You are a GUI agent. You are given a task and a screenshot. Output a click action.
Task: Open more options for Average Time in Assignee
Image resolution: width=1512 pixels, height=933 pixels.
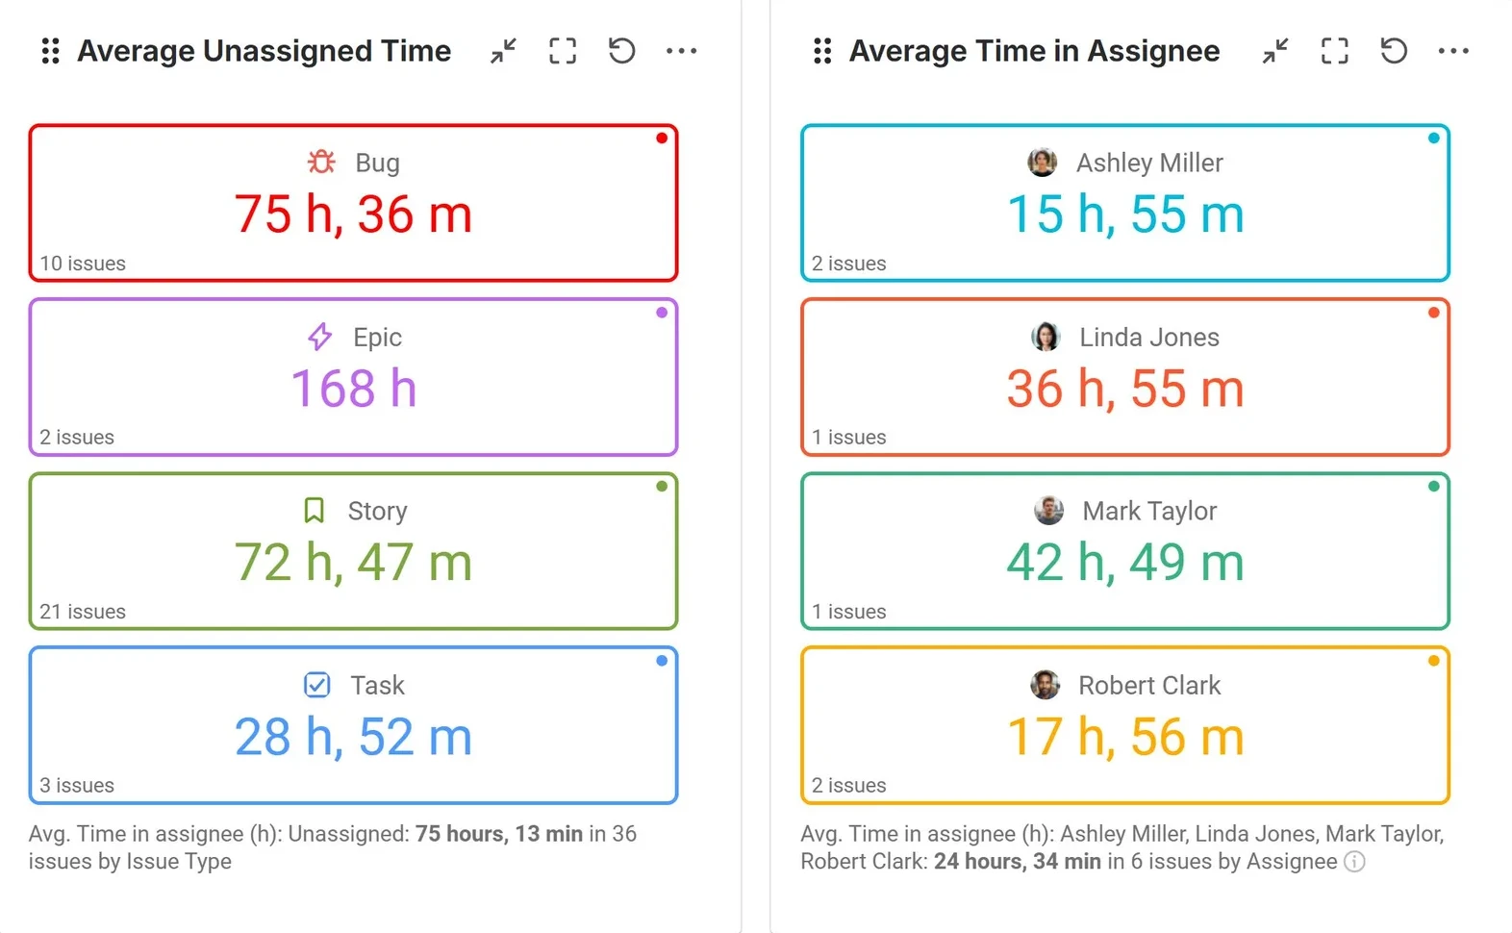click(x=1454, y=51)
